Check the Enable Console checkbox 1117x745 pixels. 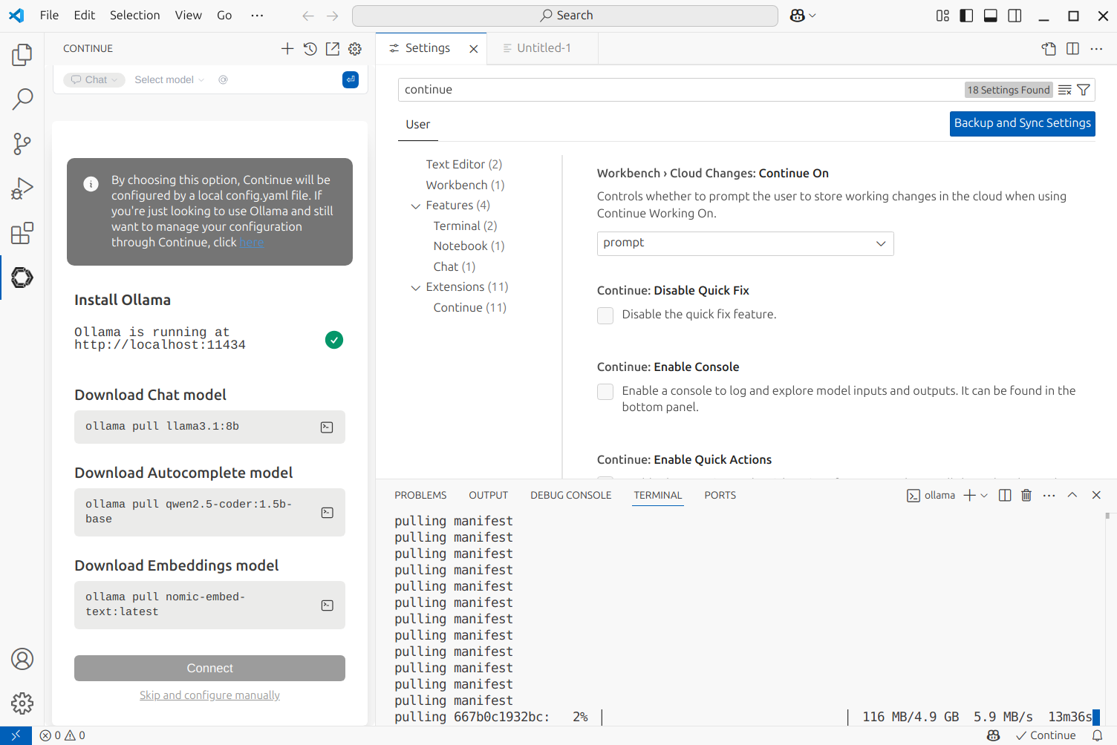[605, 392]
